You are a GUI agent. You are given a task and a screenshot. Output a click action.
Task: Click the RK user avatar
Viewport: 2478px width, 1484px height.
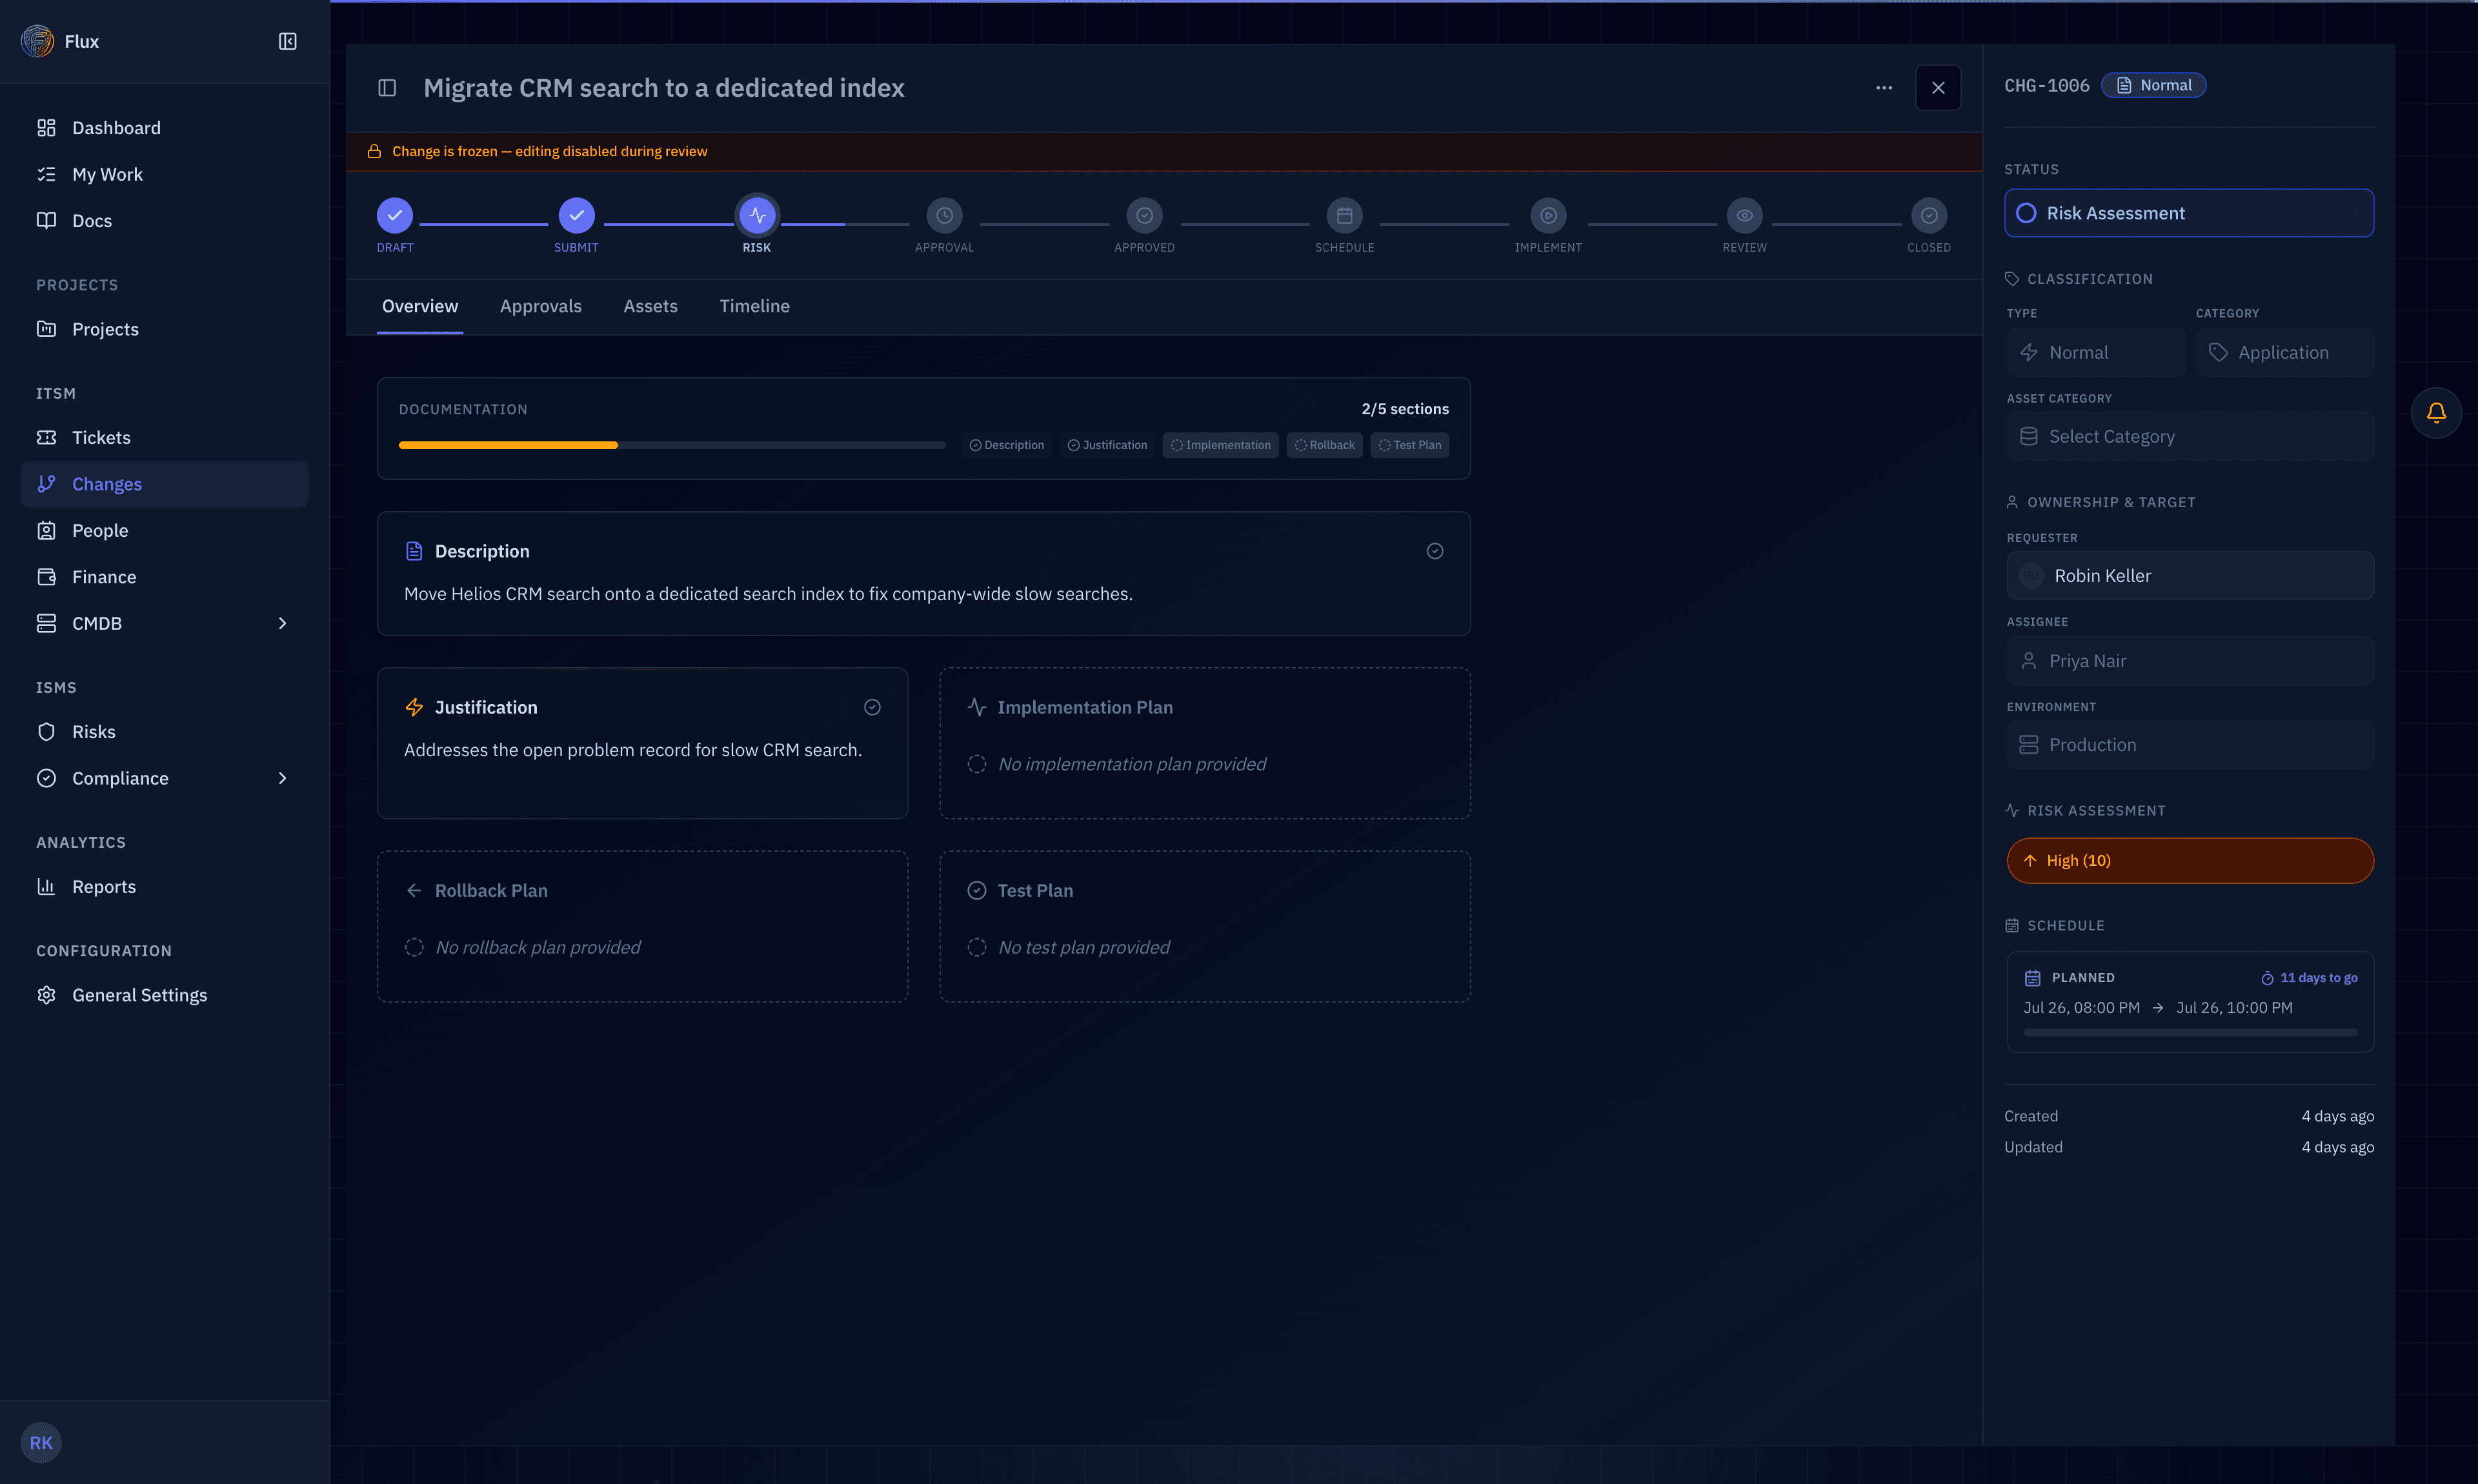[x=41, y=1442]
